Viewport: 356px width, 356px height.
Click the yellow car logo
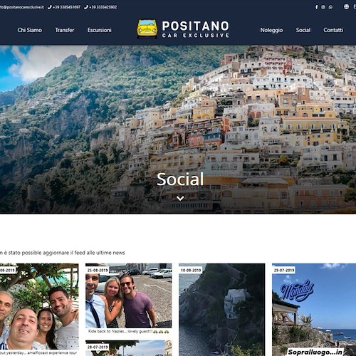coord(147,29)
